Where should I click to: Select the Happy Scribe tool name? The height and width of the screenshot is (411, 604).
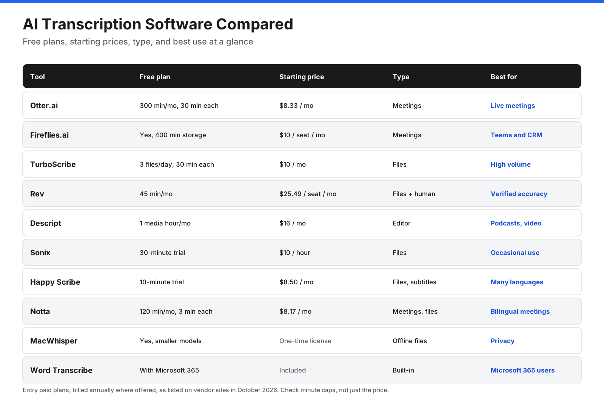coord(55,282)
